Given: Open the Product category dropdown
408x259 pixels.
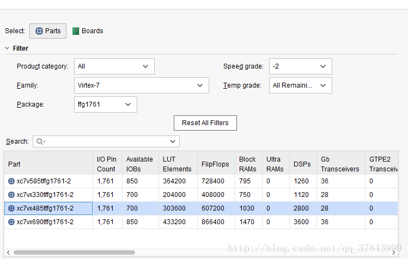Looking at the screenshot, I should [x=114, y=66].
